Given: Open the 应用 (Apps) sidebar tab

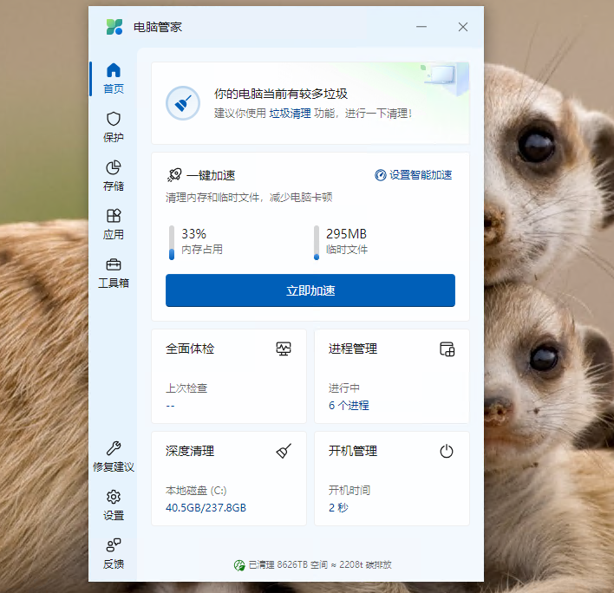Looking at the screenshot, I should (113, 224).
